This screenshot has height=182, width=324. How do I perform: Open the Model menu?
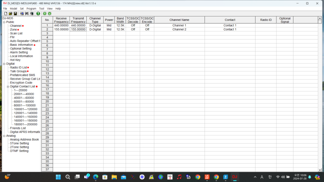[14, 9]
